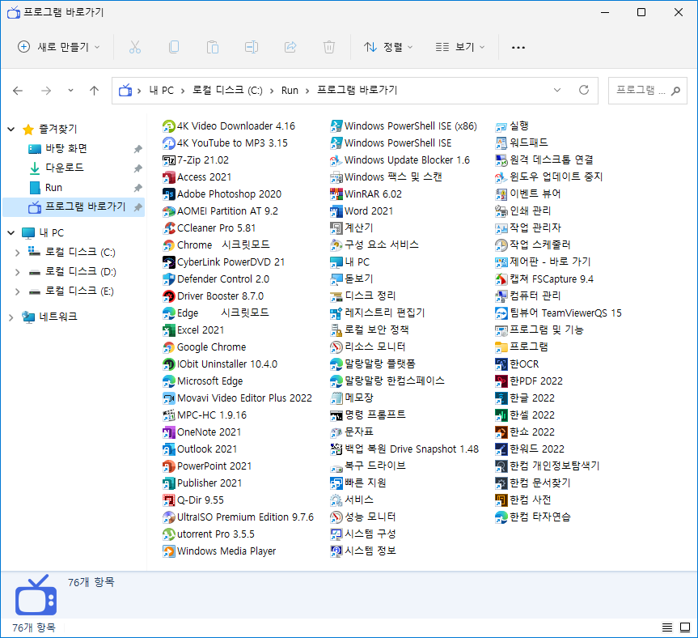Expand 로컬 디스크 (D:) in the tree
This screenshot has height=638, width=698.
17,272
